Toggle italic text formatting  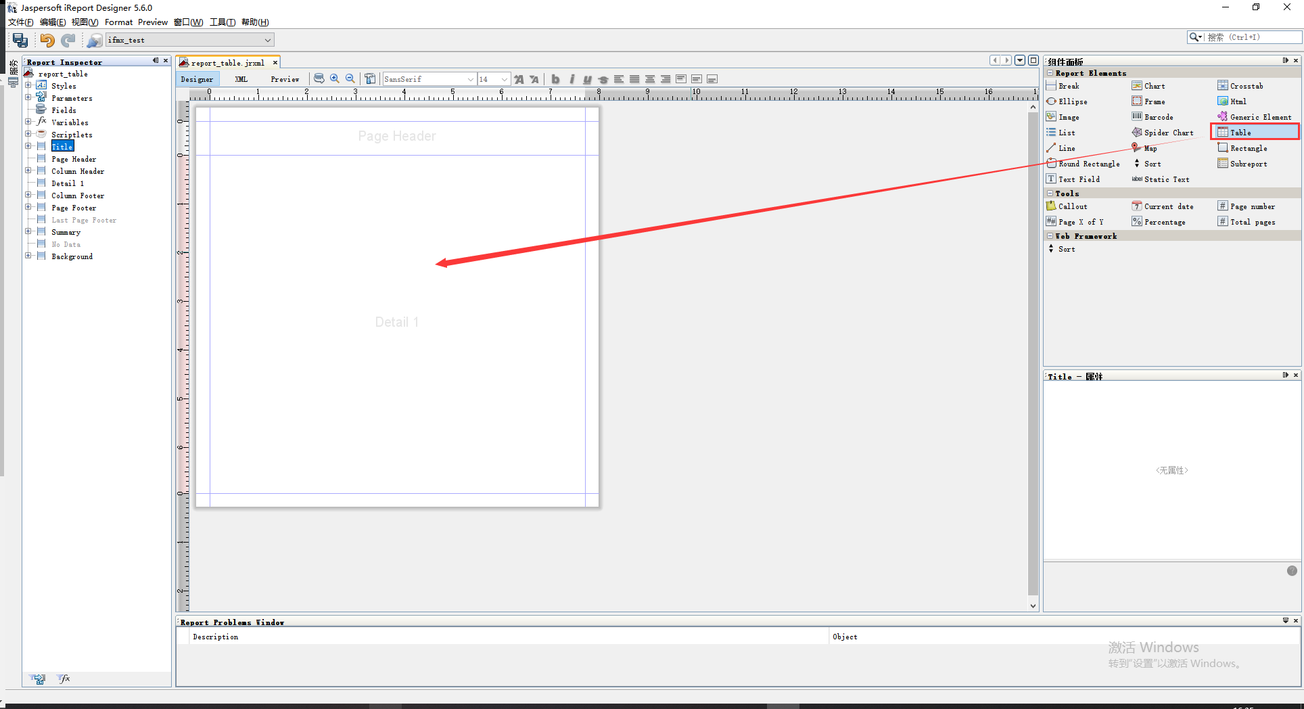point(572,79)
